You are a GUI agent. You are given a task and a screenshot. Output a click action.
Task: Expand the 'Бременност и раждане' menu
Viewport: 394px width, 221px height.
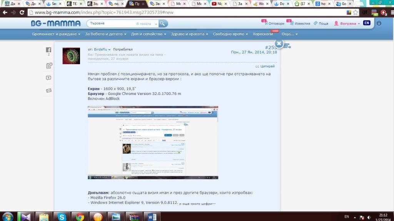click(x=56, y=34)
